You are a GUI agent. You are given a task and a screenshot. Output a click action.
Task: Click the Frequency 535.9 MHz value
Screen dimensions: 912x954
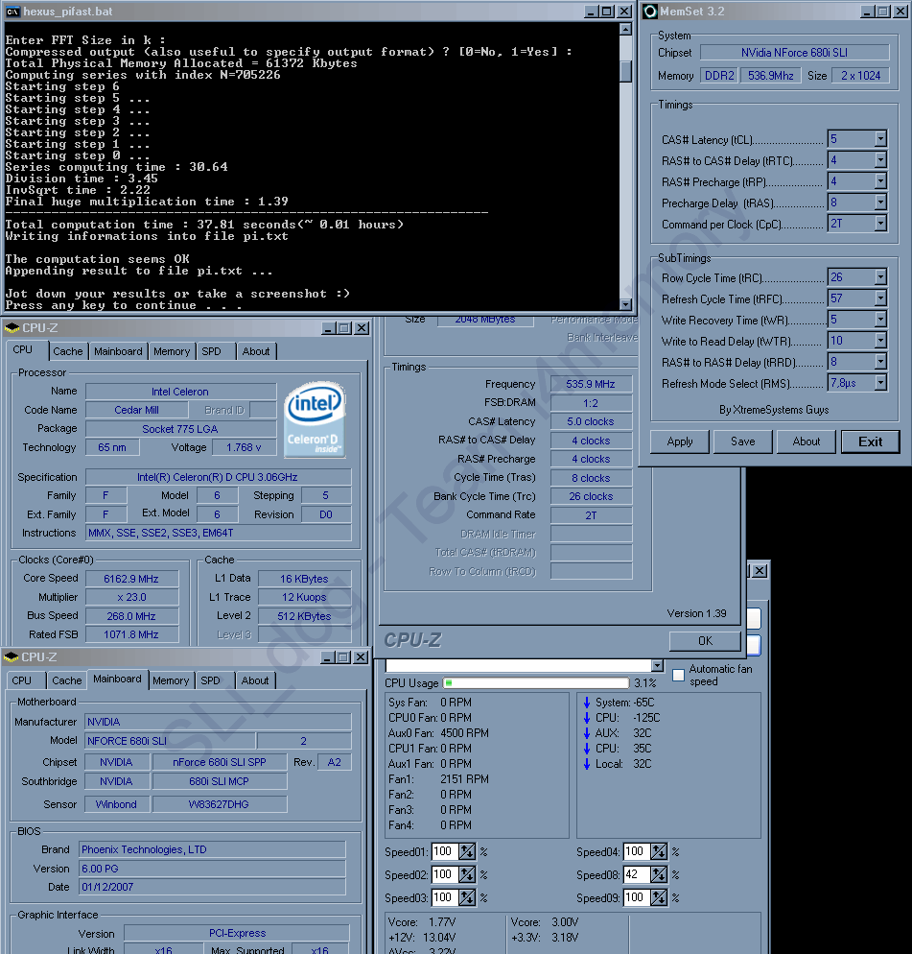(591, 384)
